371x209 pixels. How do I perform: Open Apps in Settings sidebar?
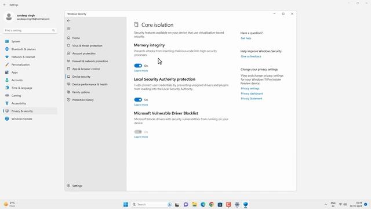coord(30,73)
